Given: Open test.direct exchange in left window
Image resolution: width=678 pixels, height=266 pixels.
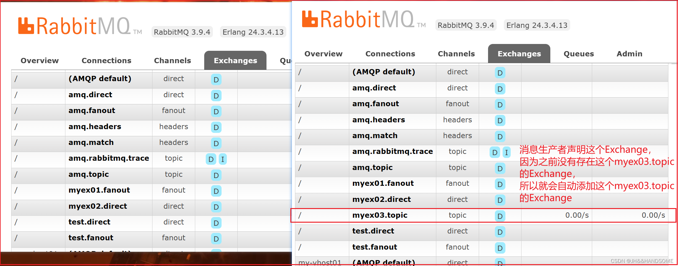Looking at the screenshot, I should (x=90, y=222).
